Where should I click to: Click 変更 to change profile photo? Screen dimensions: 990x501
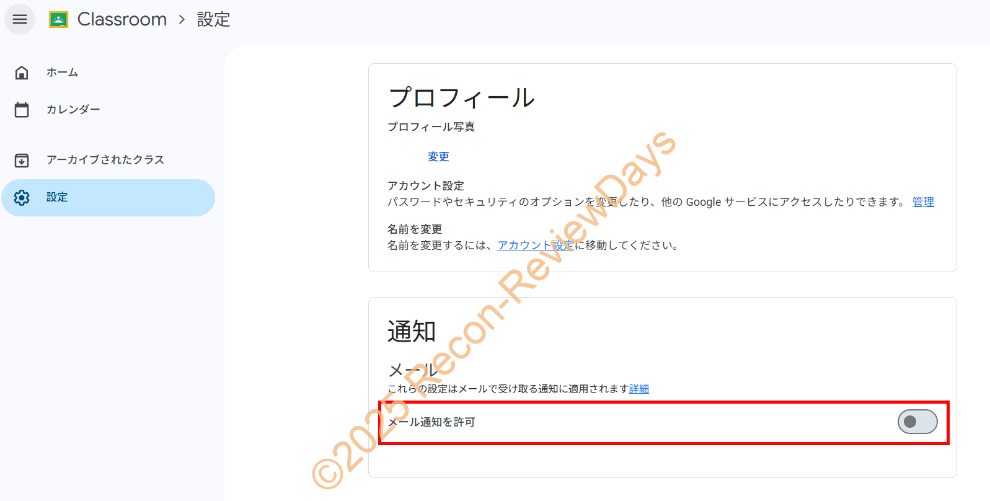[x=438, y=157]
